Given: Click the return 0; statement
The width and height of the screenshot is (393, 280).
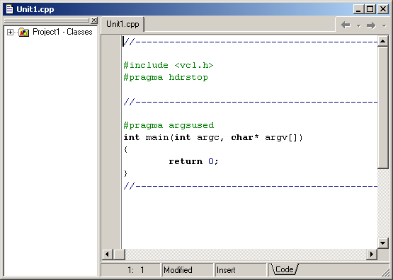Looking at the screenshot, I should click(193, 161).
